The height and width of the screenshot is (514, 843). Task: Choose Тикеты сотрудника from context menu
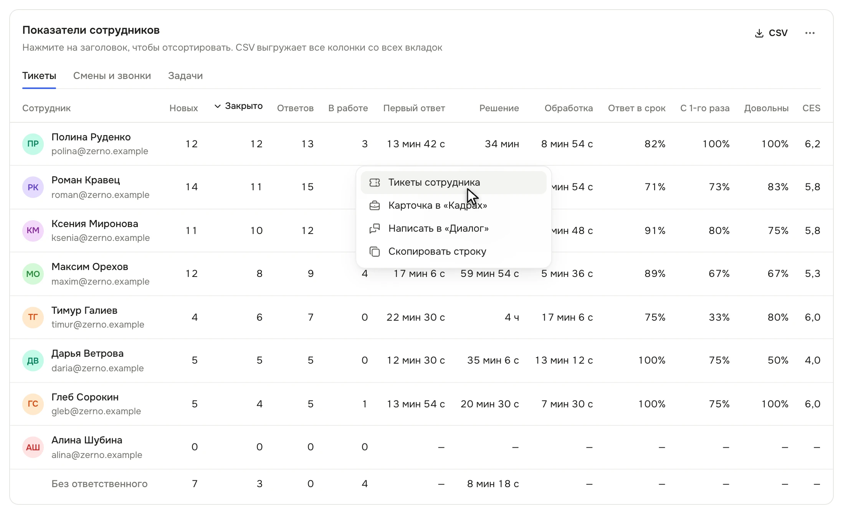tap(453, 183)
